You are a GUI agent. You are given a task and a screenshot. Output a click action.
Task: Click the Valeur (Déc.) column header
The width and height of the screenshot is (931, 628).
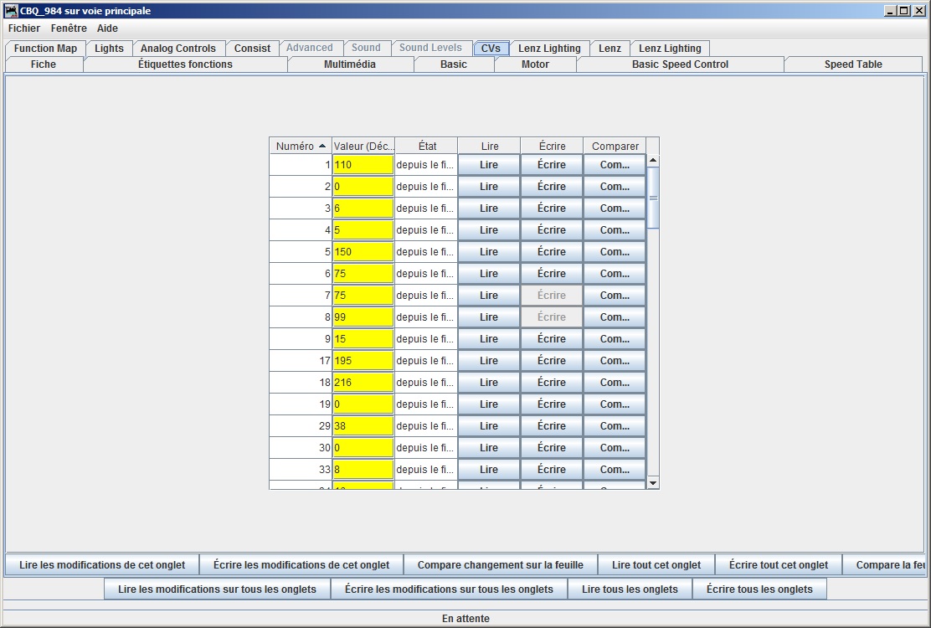(363, 146)
